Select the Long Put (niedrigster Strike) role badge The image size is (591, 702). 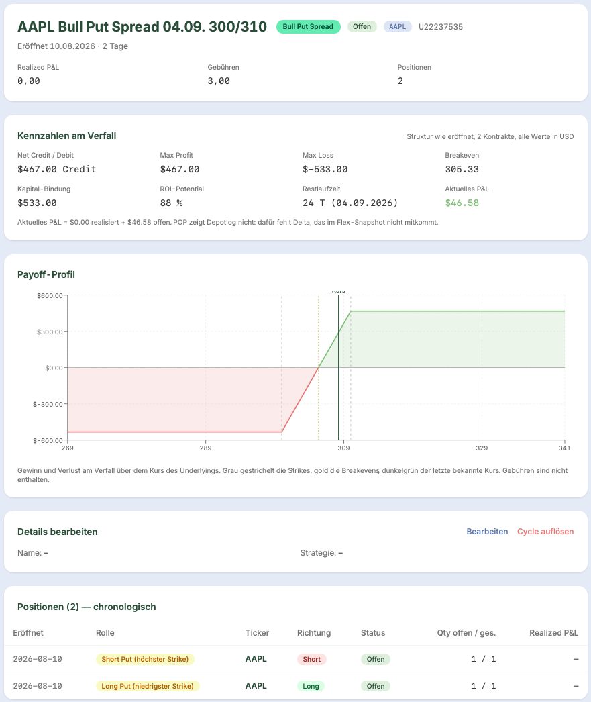point(148,686)
